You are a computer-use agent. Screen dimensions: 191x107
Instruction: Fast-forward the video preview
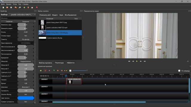coord(141,61)
